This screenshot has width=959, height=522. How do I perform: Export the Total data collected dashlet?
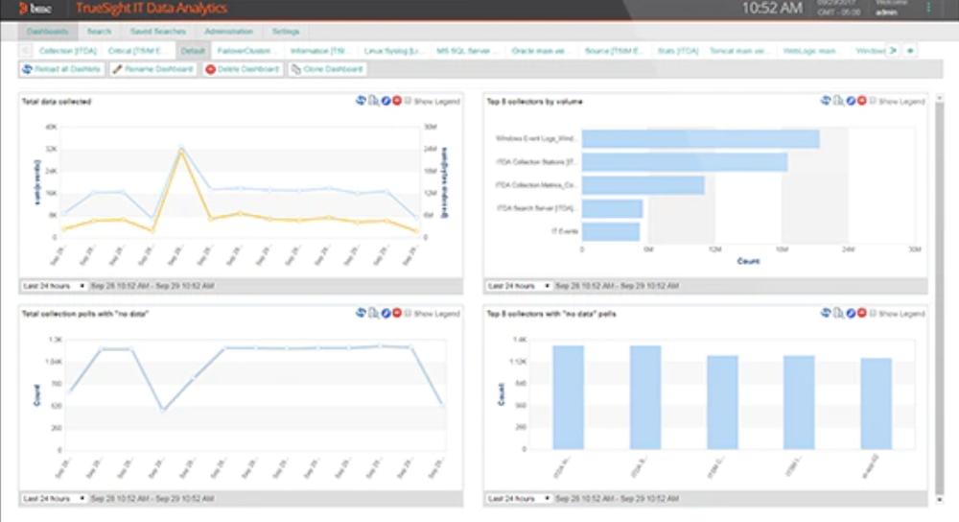(373, 101)
